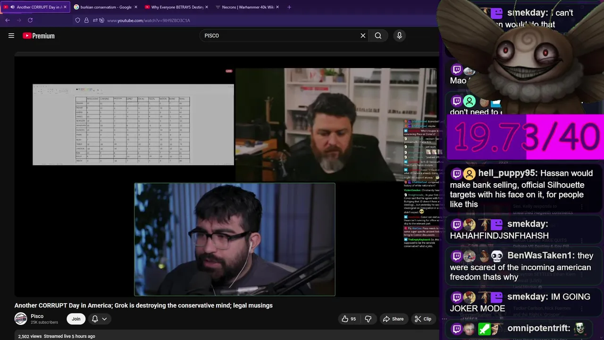This screenshot has height=340, width=604.
Task: Dislike the video with thumbs down
Action: [x=368, y=319]
